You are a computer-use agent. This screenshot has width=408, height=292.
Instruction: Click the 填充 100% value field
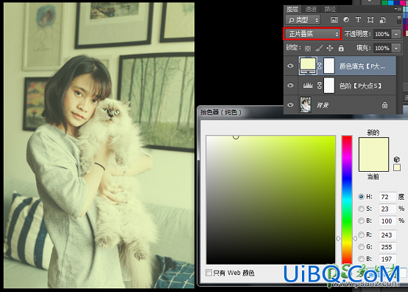tap(382, 48)
